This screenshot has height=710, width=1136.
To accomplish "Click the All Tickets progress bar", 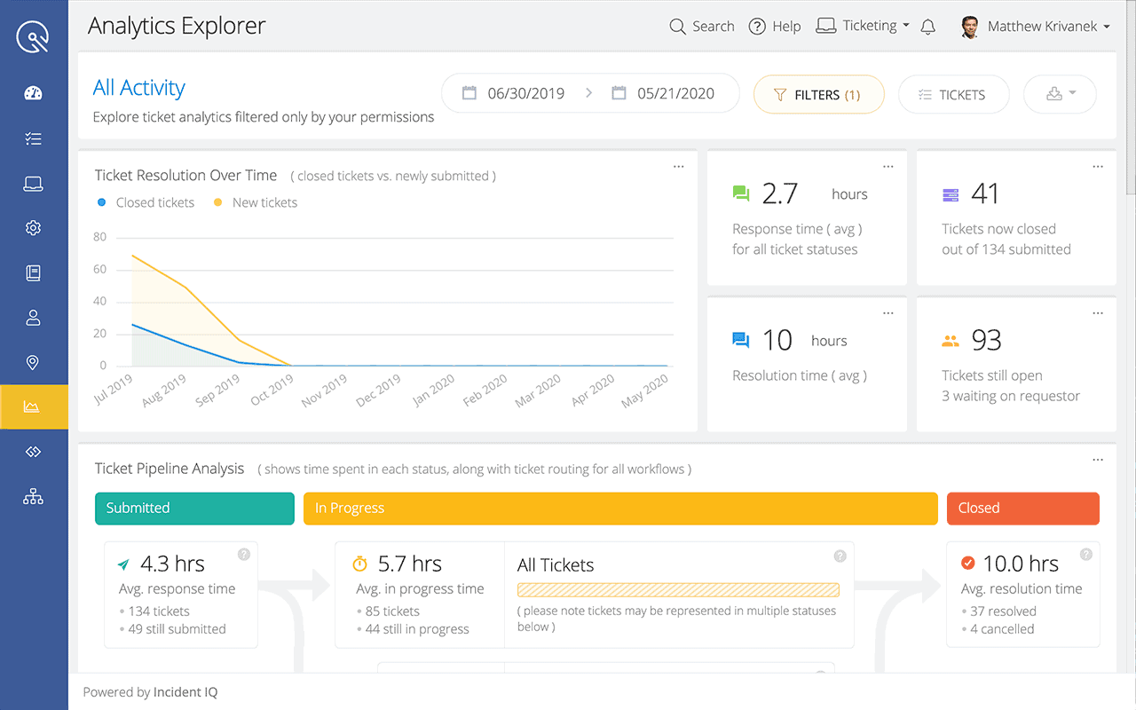I will [678, 589].
